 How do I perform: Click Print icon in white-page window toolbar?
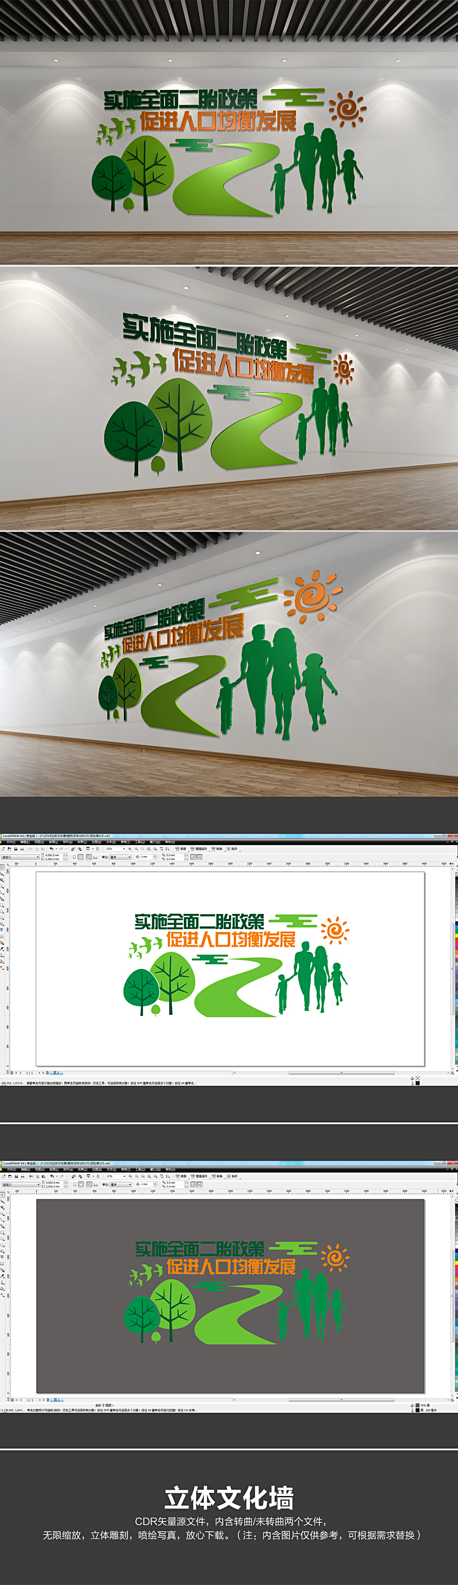[22, 849]
